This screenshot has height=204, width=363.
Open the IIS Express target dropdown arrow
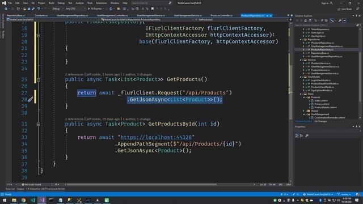tap(103, 9)
